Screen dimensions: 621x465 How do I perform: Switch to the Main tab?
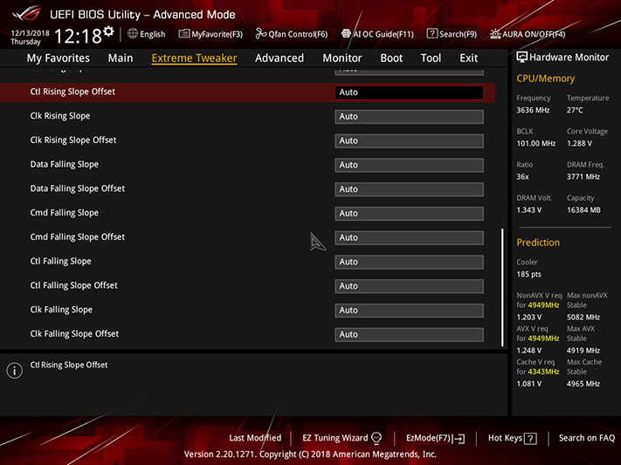point(121,58)
